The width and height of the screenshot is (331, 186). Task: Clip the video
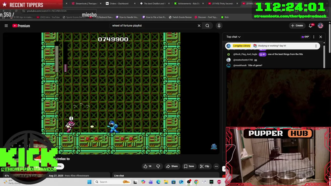(204, 166)
